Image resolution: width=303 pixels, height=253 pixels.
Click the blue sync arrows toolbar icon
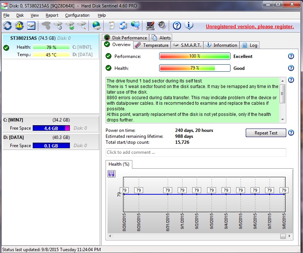(123, 26)
